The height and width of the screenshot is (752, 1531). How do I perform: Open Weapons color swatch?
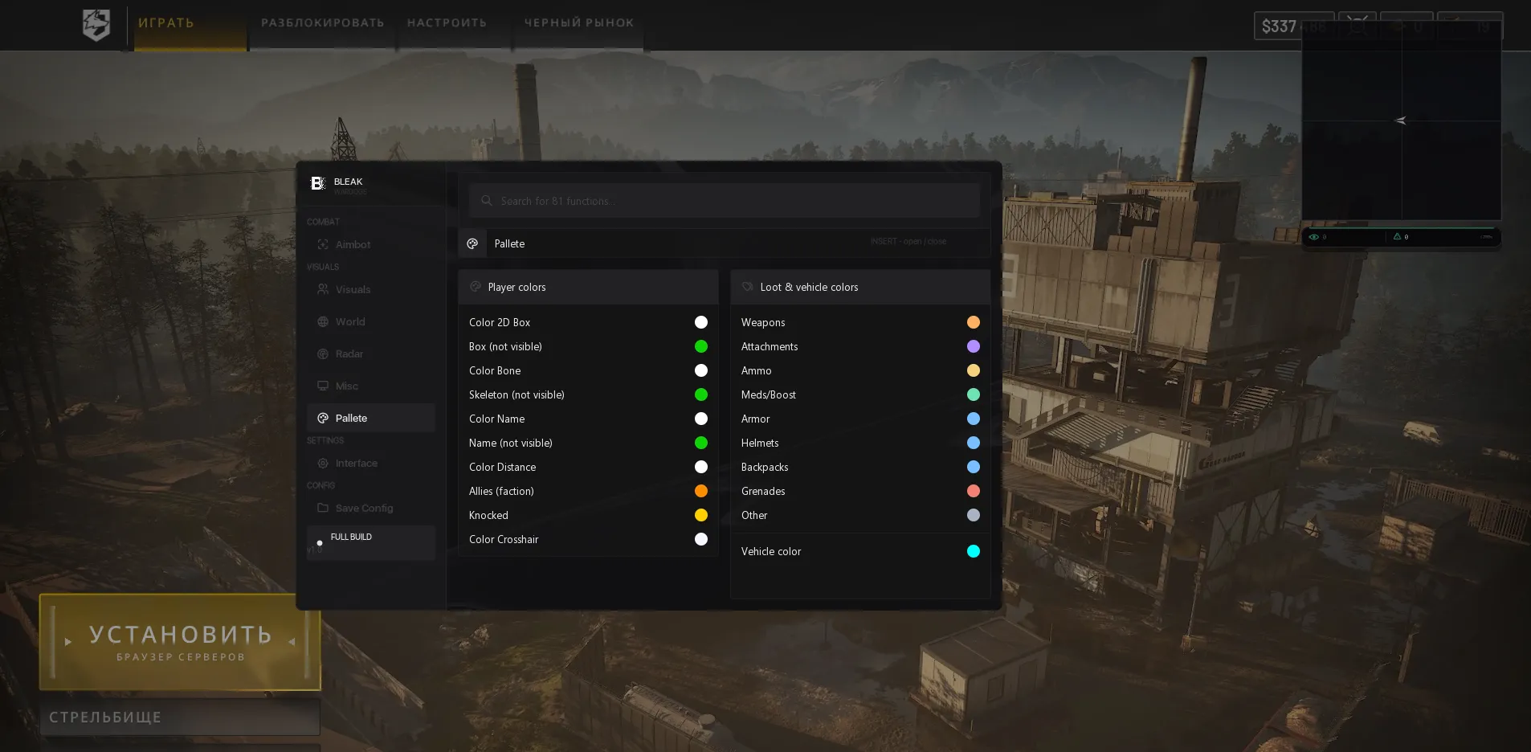pyautogui.click(x=974, y=322)
